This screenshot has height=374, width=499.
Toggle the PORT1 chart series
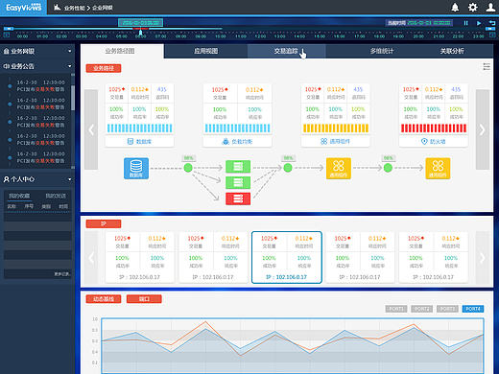[x=396, y=309]
